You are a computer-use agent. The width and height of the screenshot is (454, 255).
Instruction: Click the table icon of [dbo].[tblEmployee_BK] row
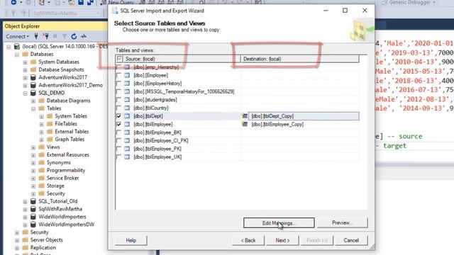[x=127, y=132]
